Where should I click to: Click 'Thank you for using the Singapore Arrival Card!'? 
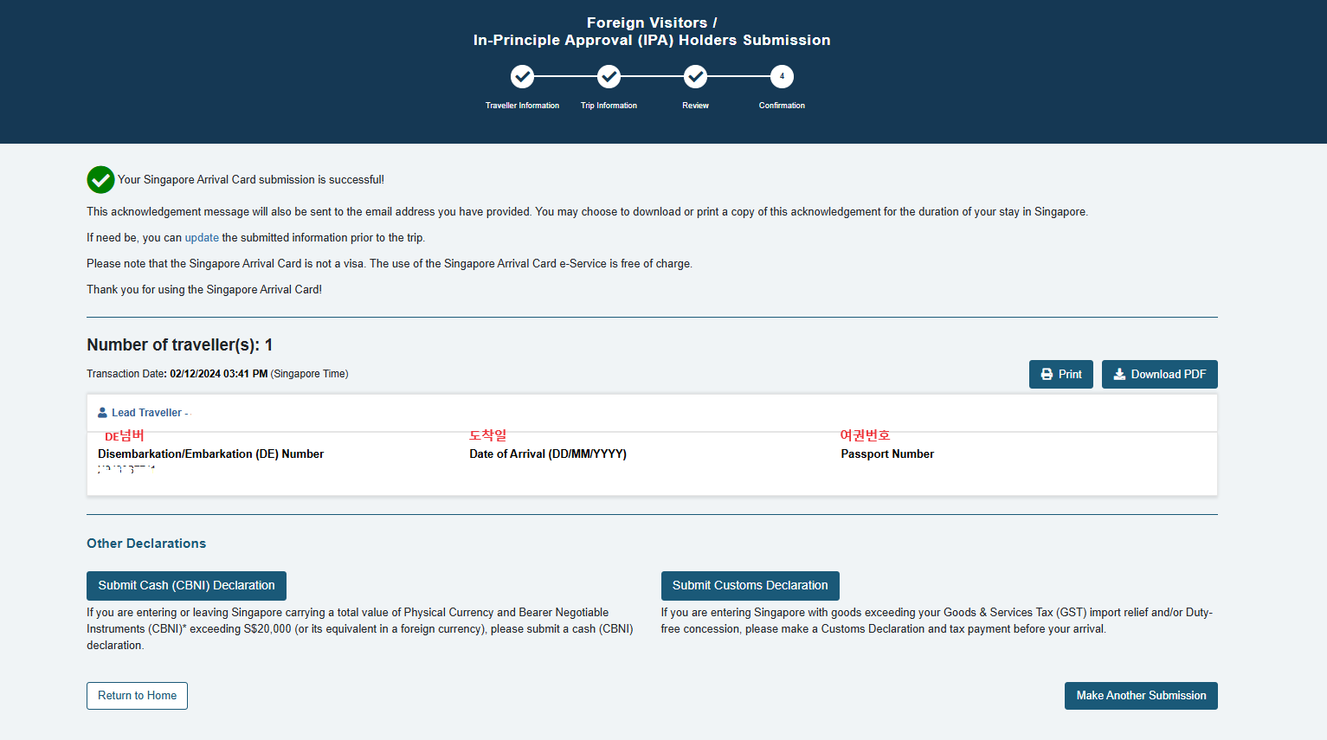pyautogui.click(x=204, y=290)
